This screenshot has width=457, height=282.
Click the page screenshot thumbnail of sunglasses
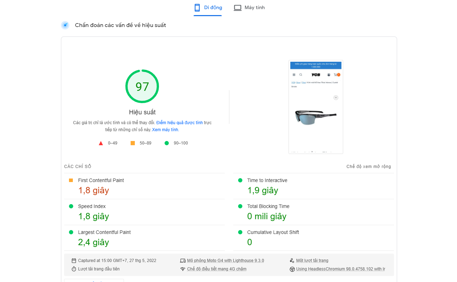(316, 107)
